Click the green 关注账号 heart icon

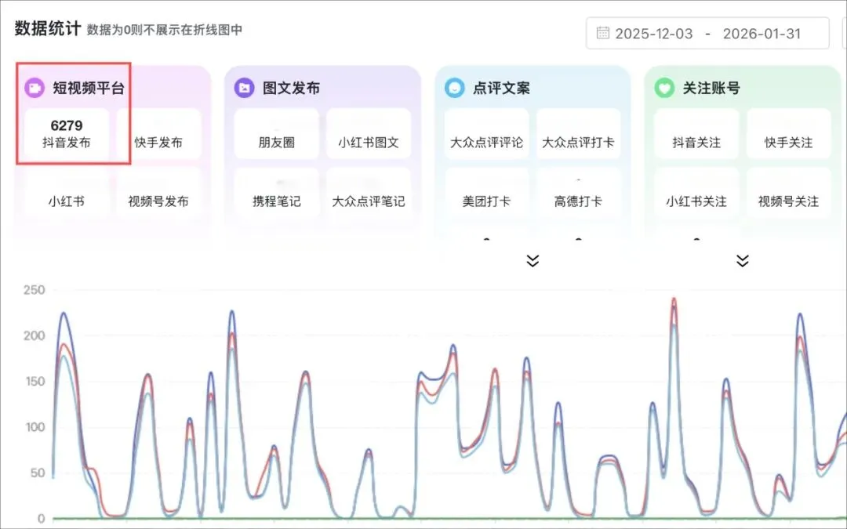point(665,88)
